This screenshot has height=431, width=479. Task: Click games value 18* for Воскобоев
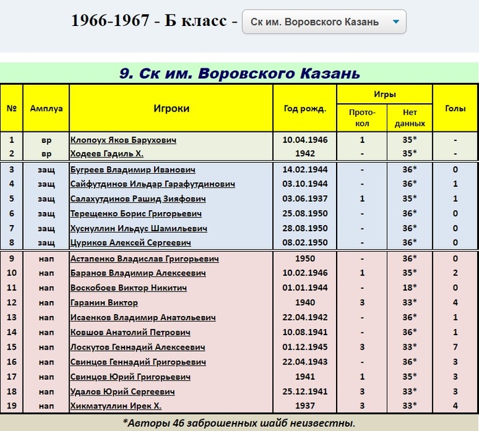pyautogui.click(x=410, y=288)
